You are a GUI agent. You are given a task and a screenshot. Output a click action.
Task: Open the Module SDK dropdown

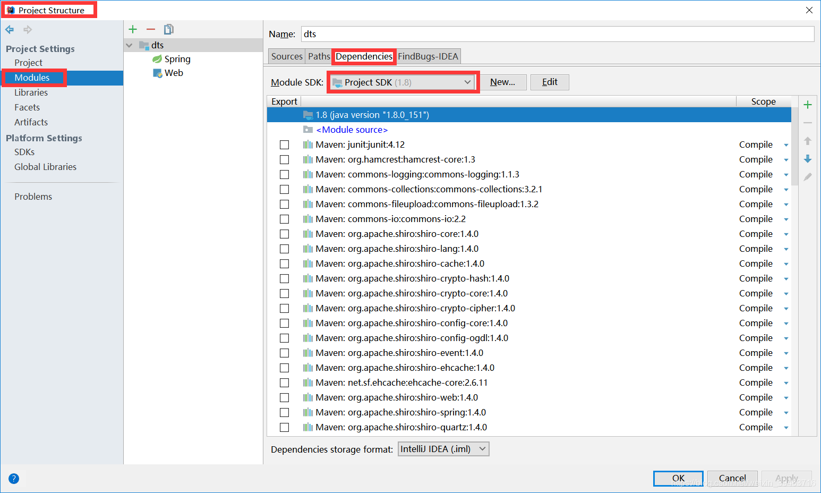pyautogui.click(x=403, y=82)
